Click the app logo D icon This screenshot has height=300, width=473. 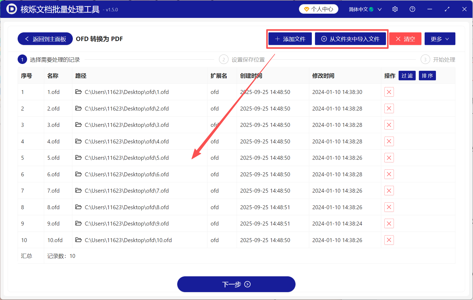[x=11, y=9]
